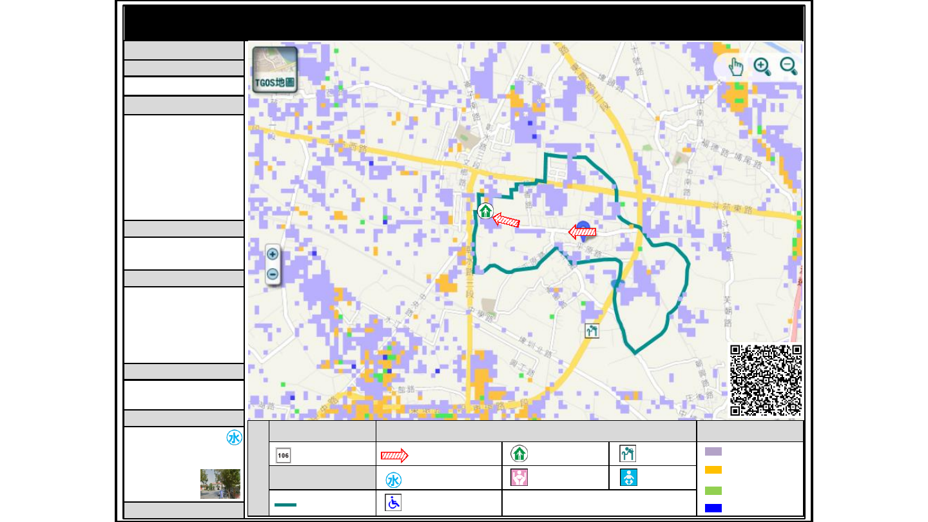Open the TGOS地圖 basemap switcher
This screenshot has height=522, width=928.
coord(275,70)
